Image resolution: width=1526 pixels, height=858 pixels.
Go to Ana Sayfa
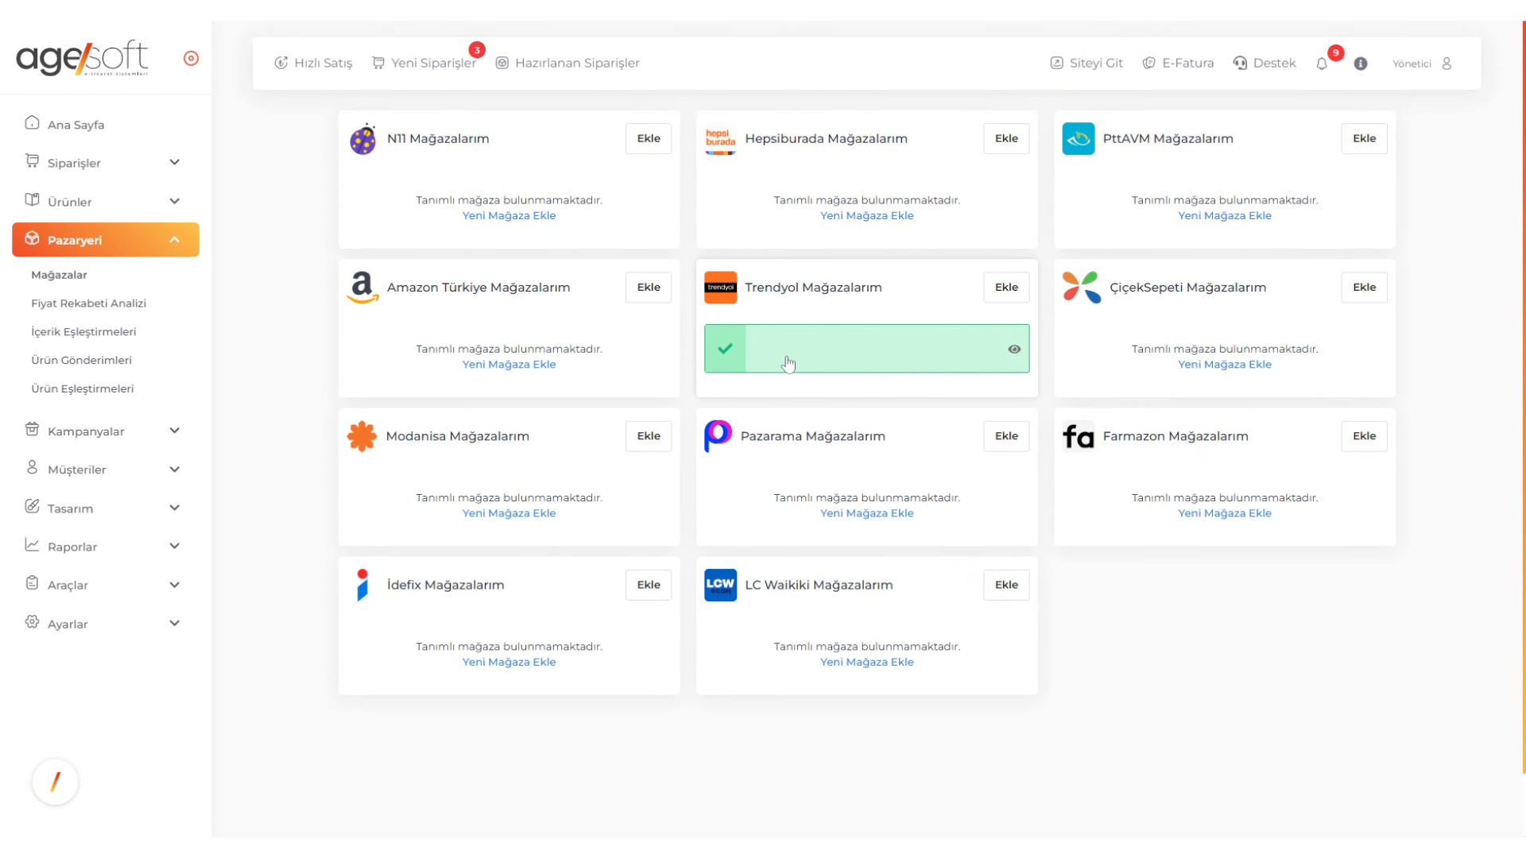[76, 125]
